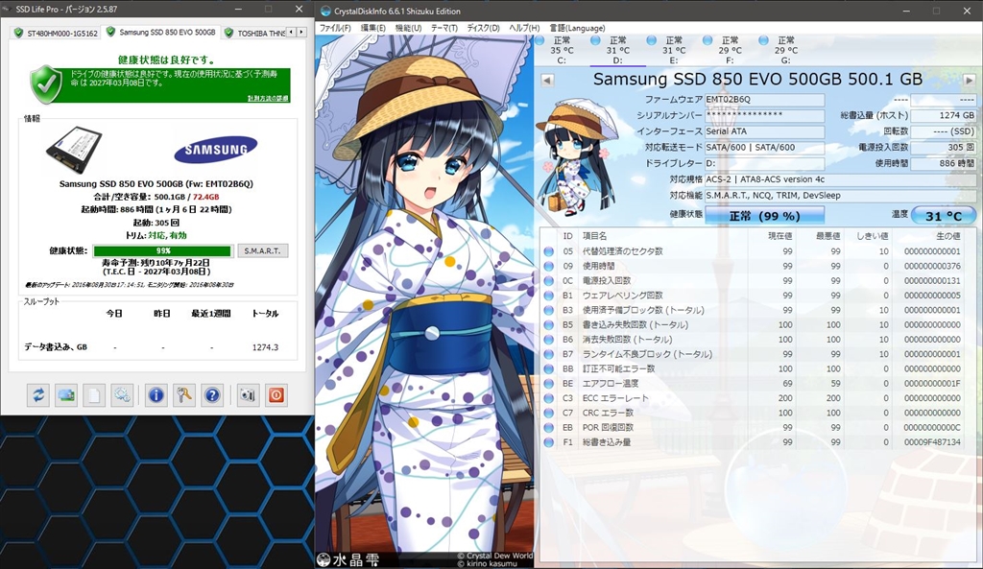The image size is (983, 569).
Task: Click the S.M.A.R.T. button in SSD Life Pro
Action: pos(263,250)
